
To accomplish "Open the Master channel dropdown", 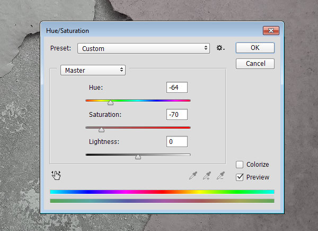I will click(93, 70).
